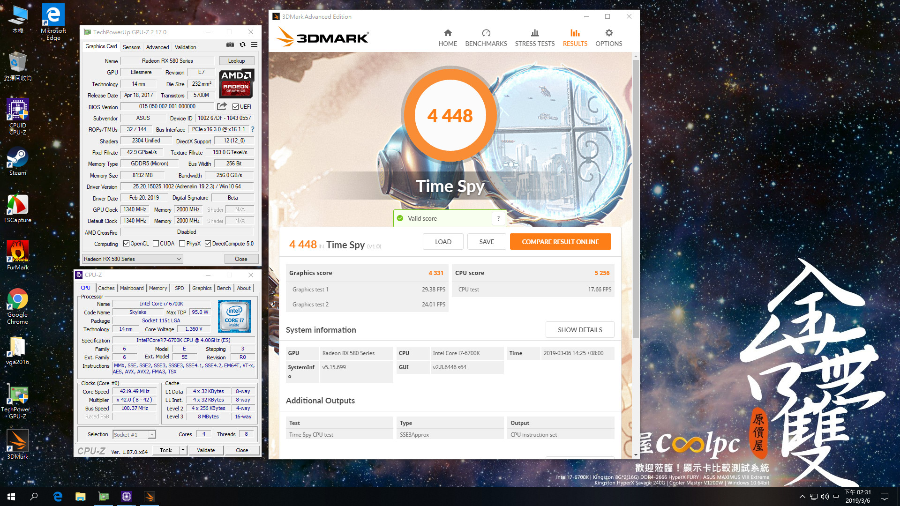This screenshot has width=900, height=506.
Task: Open the Recycle Bin desktop icon
Action: coord(18,66)
